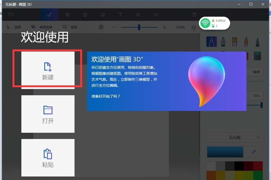Open an existing file with 打开
This screenshot has width=271, height=180.
48,114
